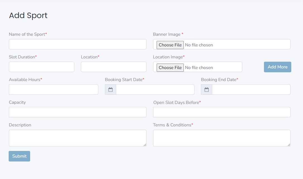
Task: Click the Banner Image 'No file chosen' text
Action: (199, 45)
